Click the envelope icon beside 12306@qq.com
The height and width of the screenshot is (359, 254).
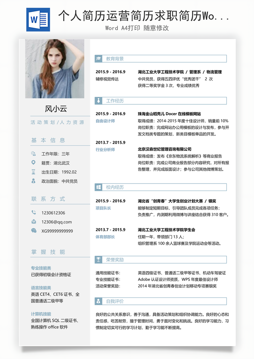pyautogui.click(x=34, y=221)
